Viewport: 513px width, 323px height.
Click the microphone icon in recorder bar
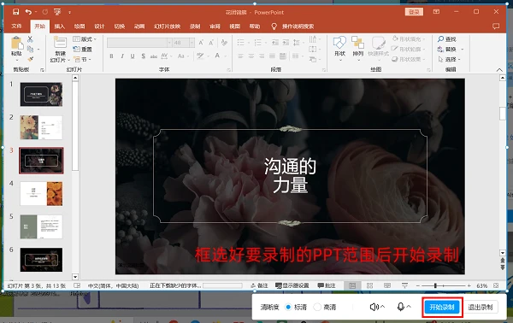click(401, 307)
